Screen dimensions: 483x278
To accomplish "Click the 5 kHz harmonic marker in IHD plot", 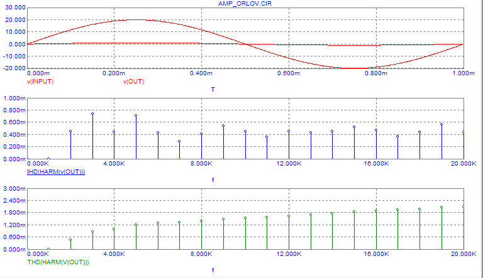I will coord(136,115).
